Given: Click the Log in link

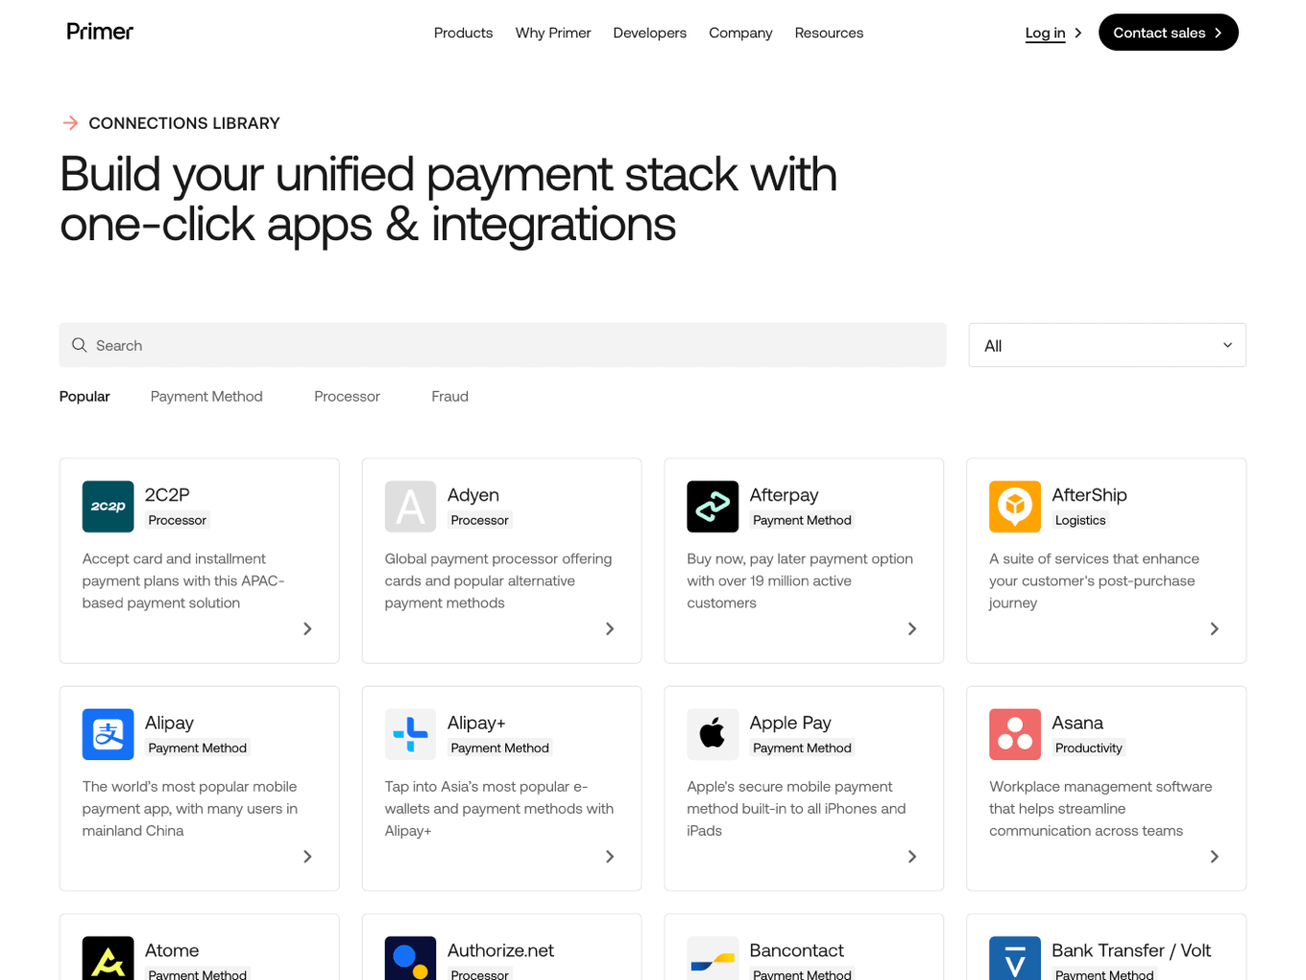Looking at the screenshot, I should coord(1045,32).
